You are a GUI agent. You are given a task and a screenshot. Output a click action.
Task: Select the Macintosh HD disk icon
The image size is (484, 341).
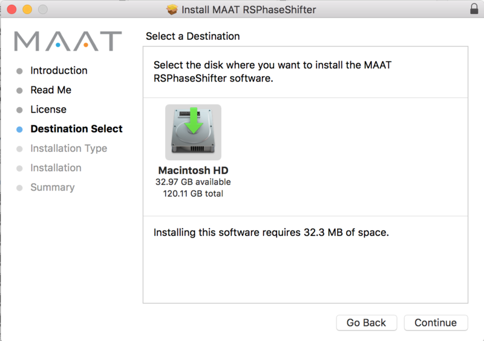[193, 132]
